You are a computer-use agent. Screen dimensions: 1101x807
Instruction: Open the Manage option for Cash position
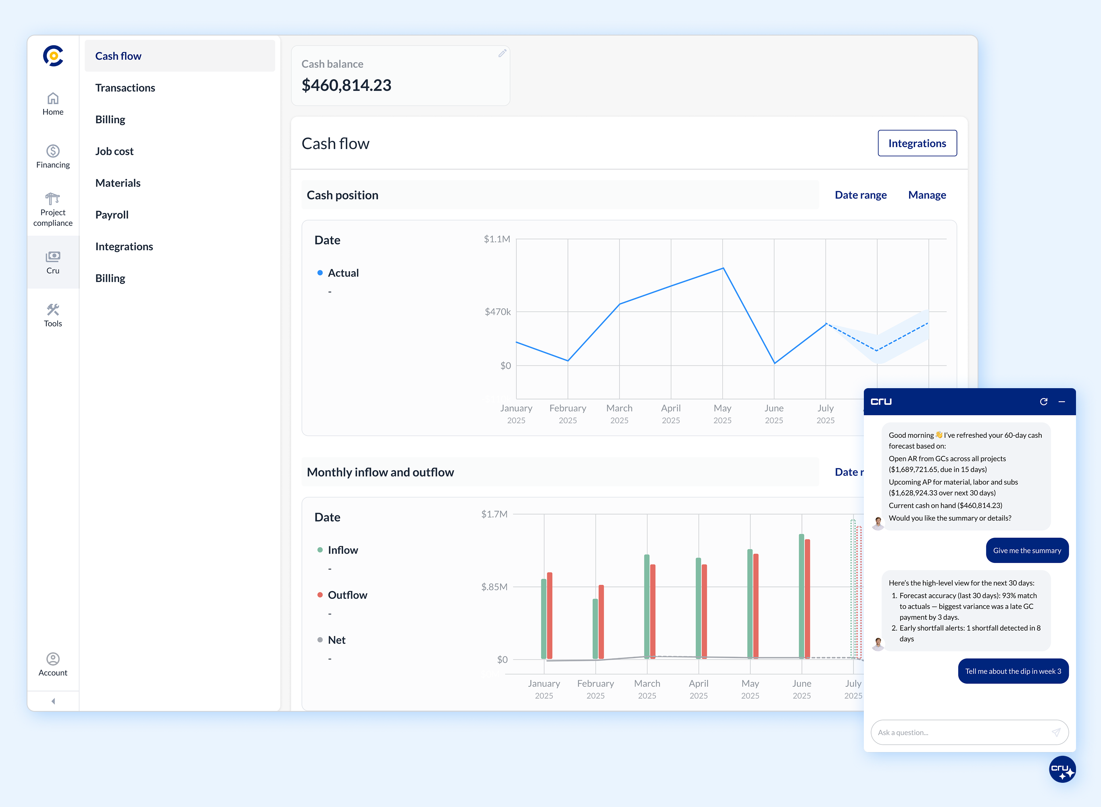[927, 195]
